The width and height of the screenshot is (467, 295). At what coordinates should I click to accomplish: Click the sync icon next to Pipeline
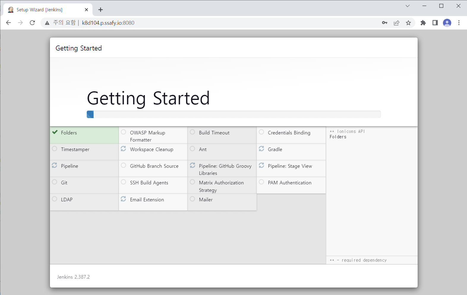[54, 165]
